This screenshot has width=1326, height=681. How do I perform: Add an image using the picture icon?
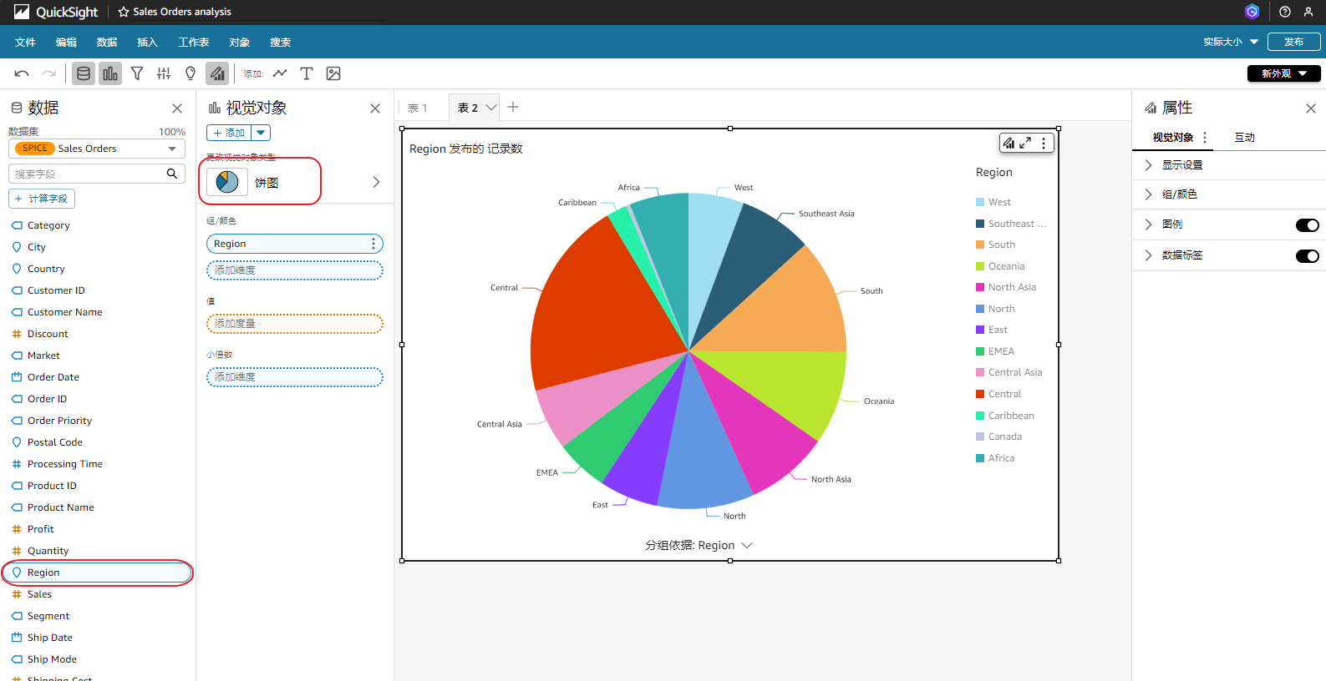click(x=333, y=73)
